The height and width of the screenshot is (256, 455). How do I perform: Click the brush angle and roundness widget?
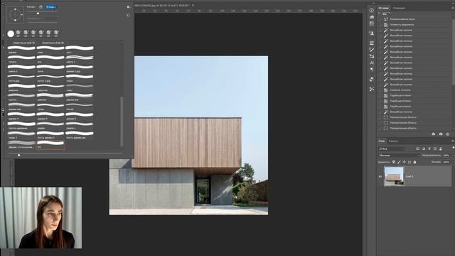[x=15, y=14]
